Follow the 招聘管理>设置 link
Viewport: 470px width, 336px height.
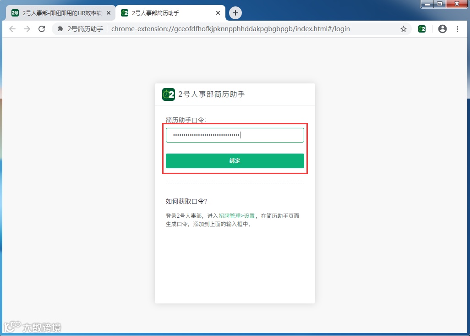[236, 216]
